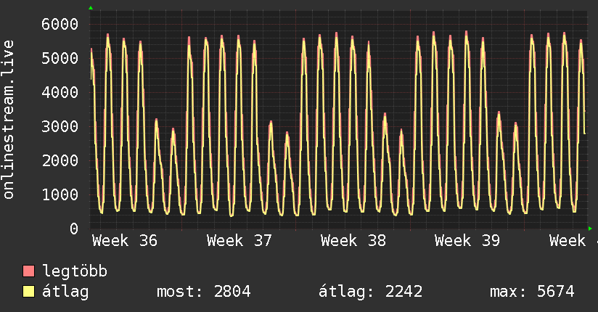Click the green arrow atop the y-axis
The height and width of the screenshot is (312, 598).
[x=91, y=8]
